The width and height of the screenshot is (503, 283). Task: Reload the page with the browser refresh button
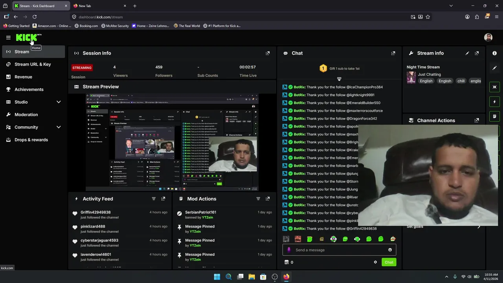(35, 17)
